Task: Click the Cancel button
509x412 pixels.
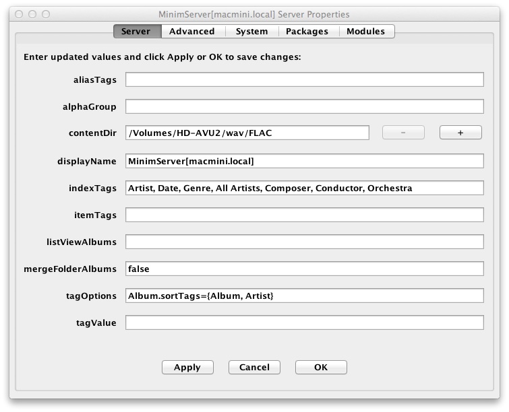Action: pos(254,368)
